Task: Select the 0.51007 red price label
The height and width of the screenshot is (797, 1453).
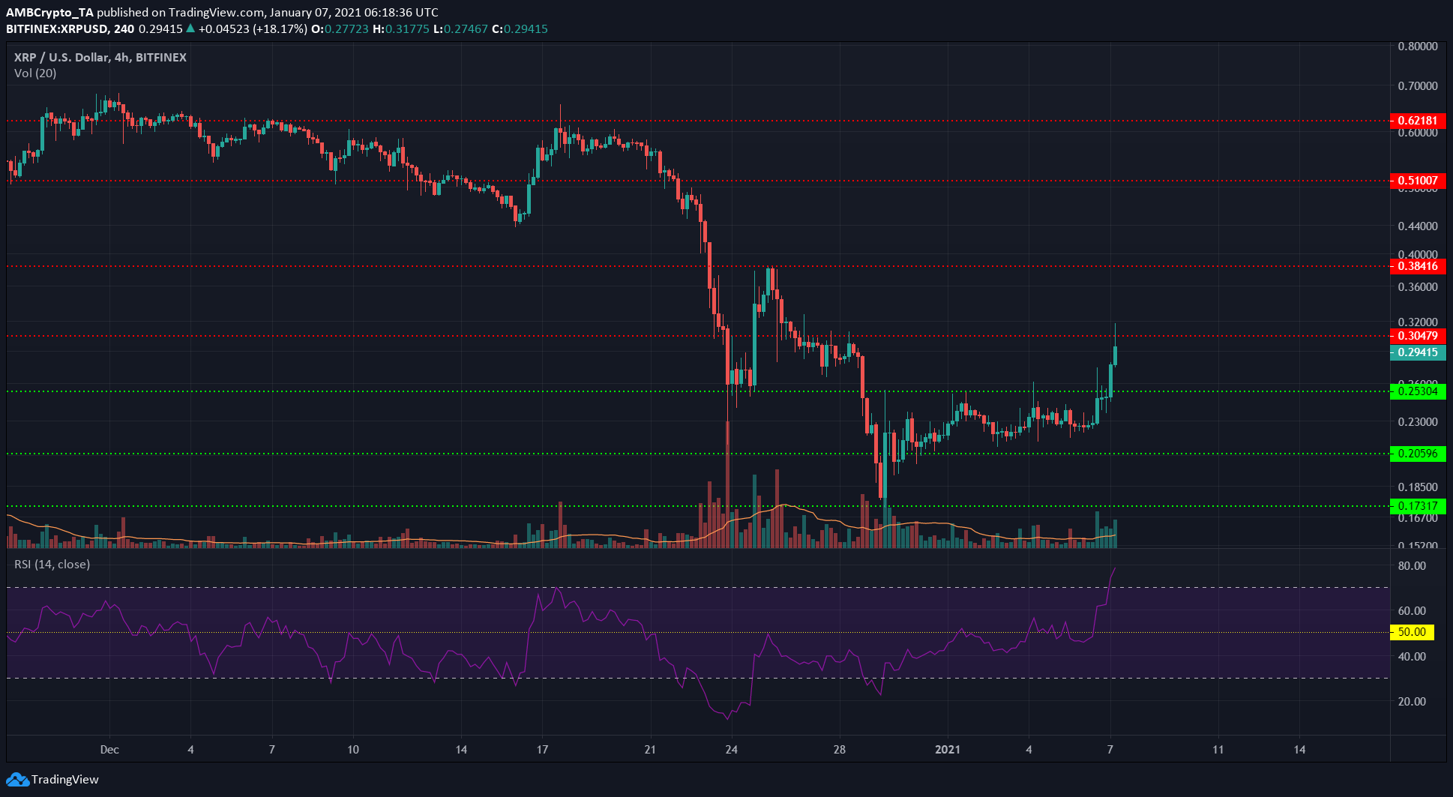Action: [x=1418, y=181]
